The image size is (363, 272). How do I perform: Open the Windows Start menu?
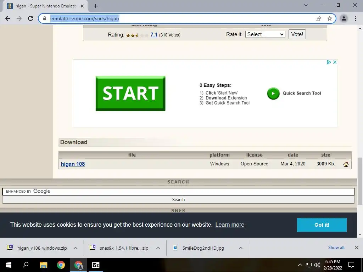click(x=9, y=265)
